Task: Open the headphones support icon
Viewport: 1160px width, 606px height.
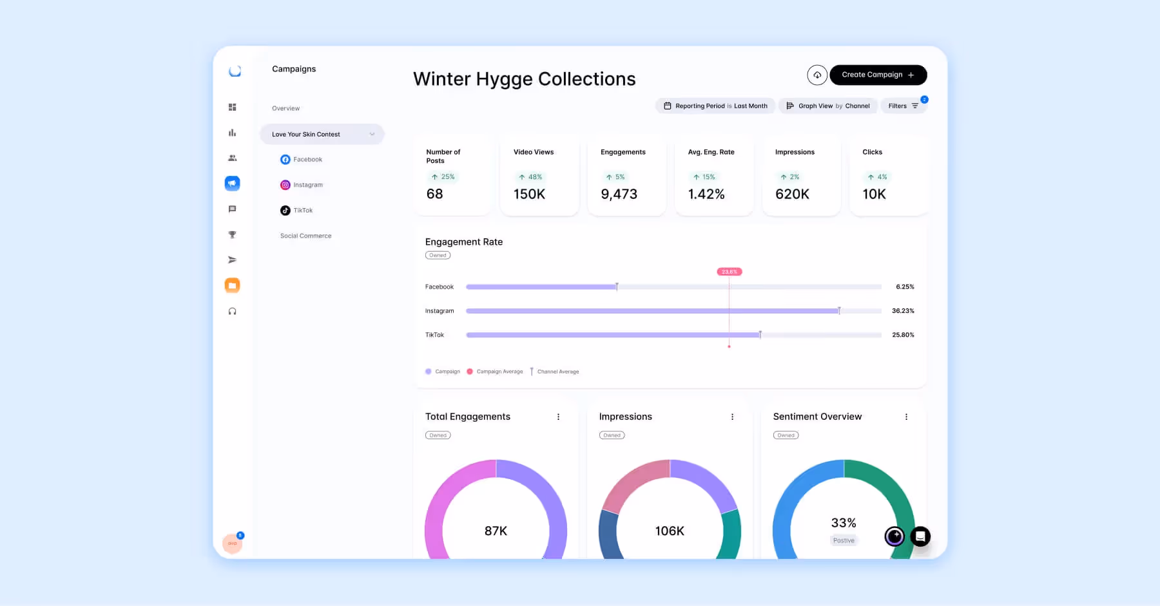Action: (x=233, y=311)
